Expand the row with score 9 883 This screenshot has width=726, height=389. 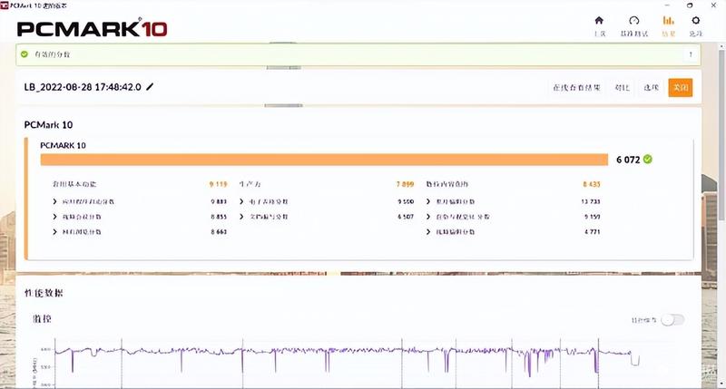tap(54, 201)
